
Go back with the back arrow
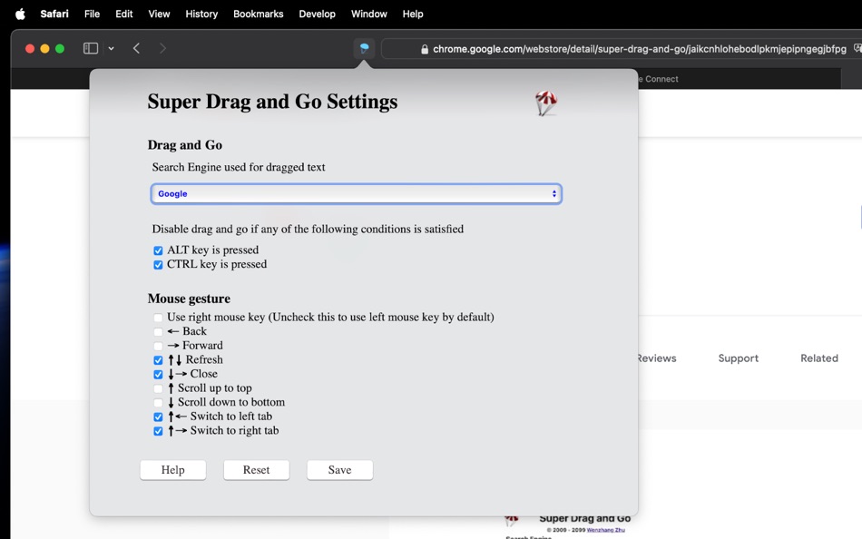tap(136, 48)
